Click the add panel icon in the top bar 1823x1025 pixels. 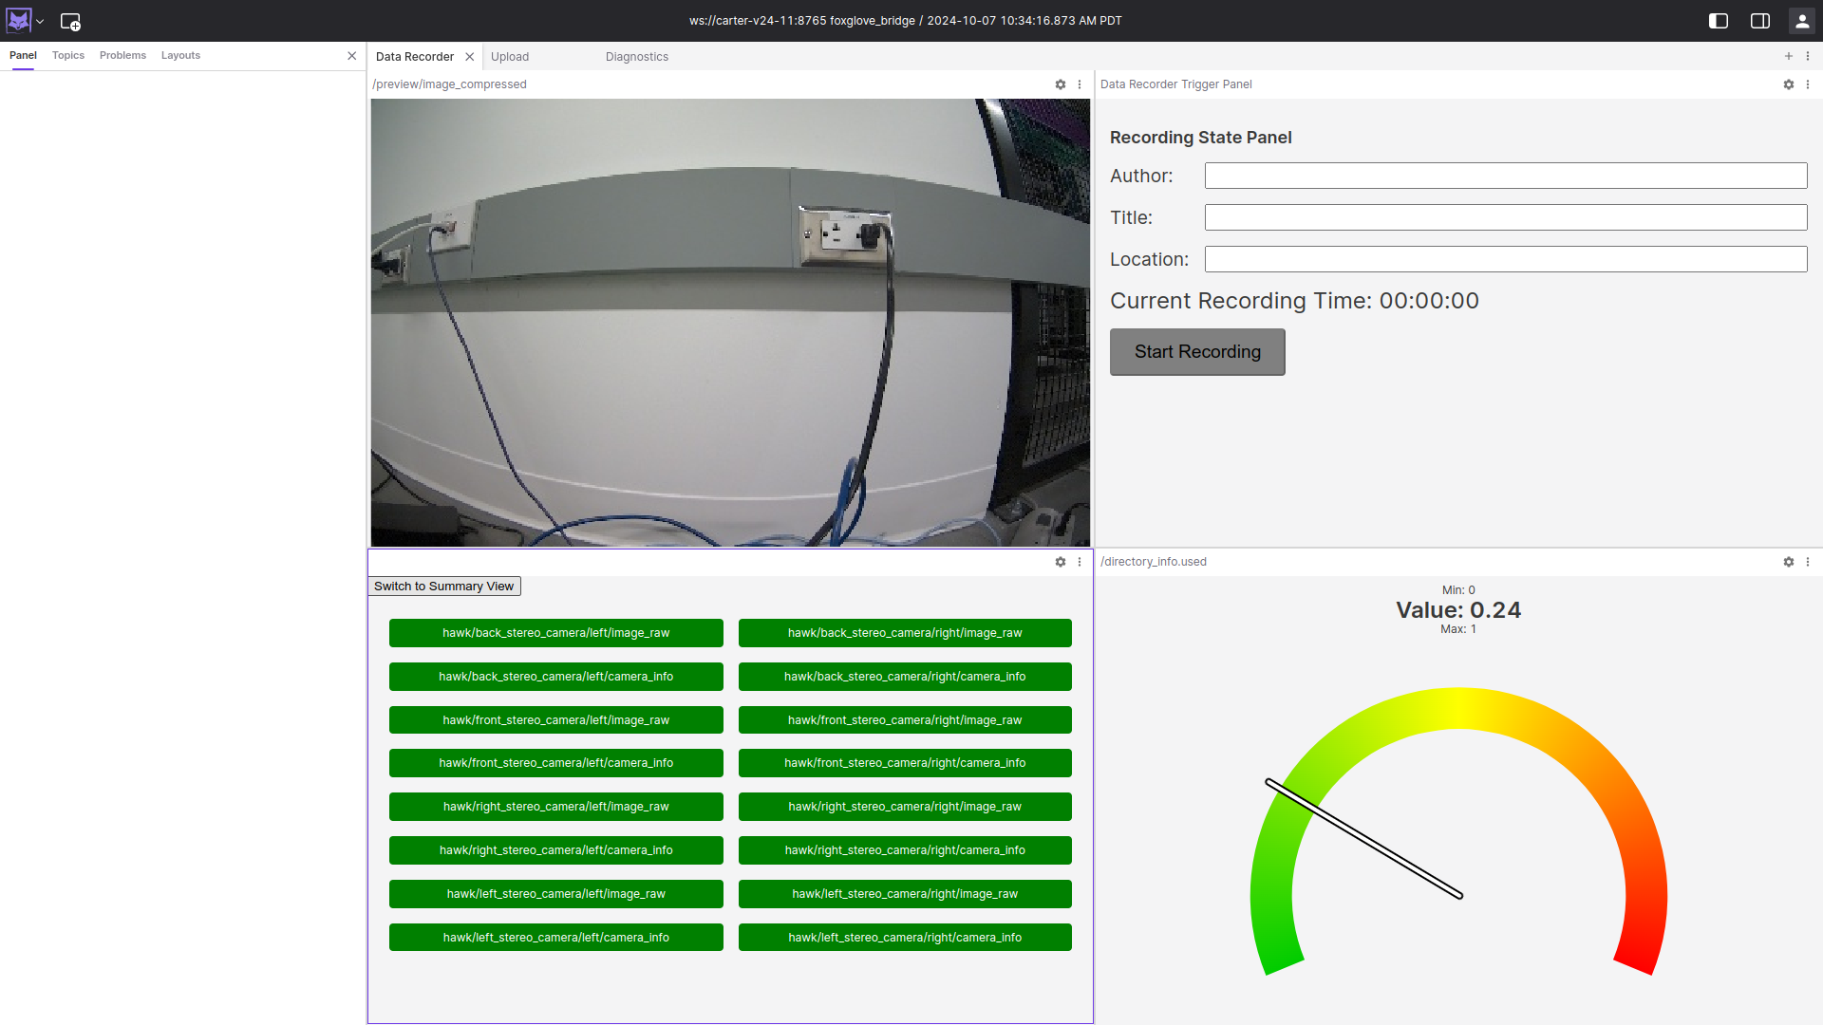tap(70, 21)
